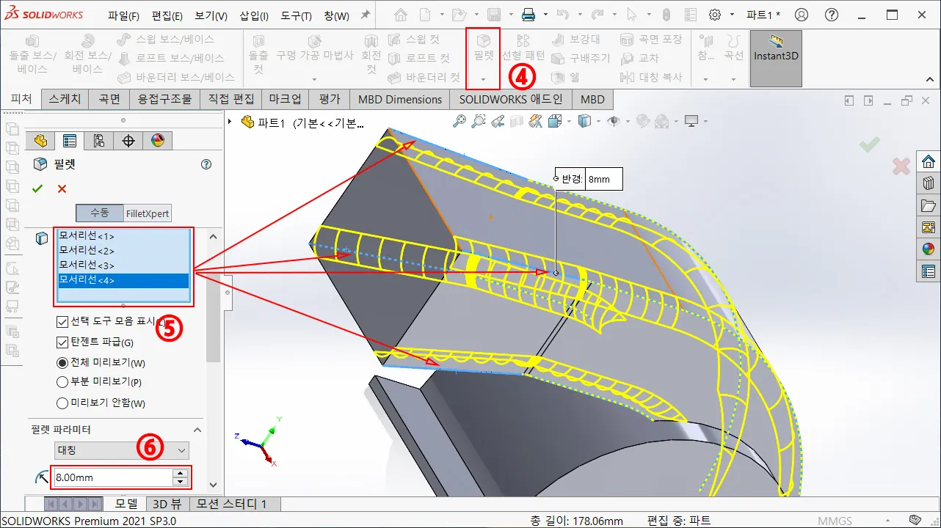Open the Hide/Show Items dropdown arrow
Viewport: 941px width, 528px height.
[628, 122]
